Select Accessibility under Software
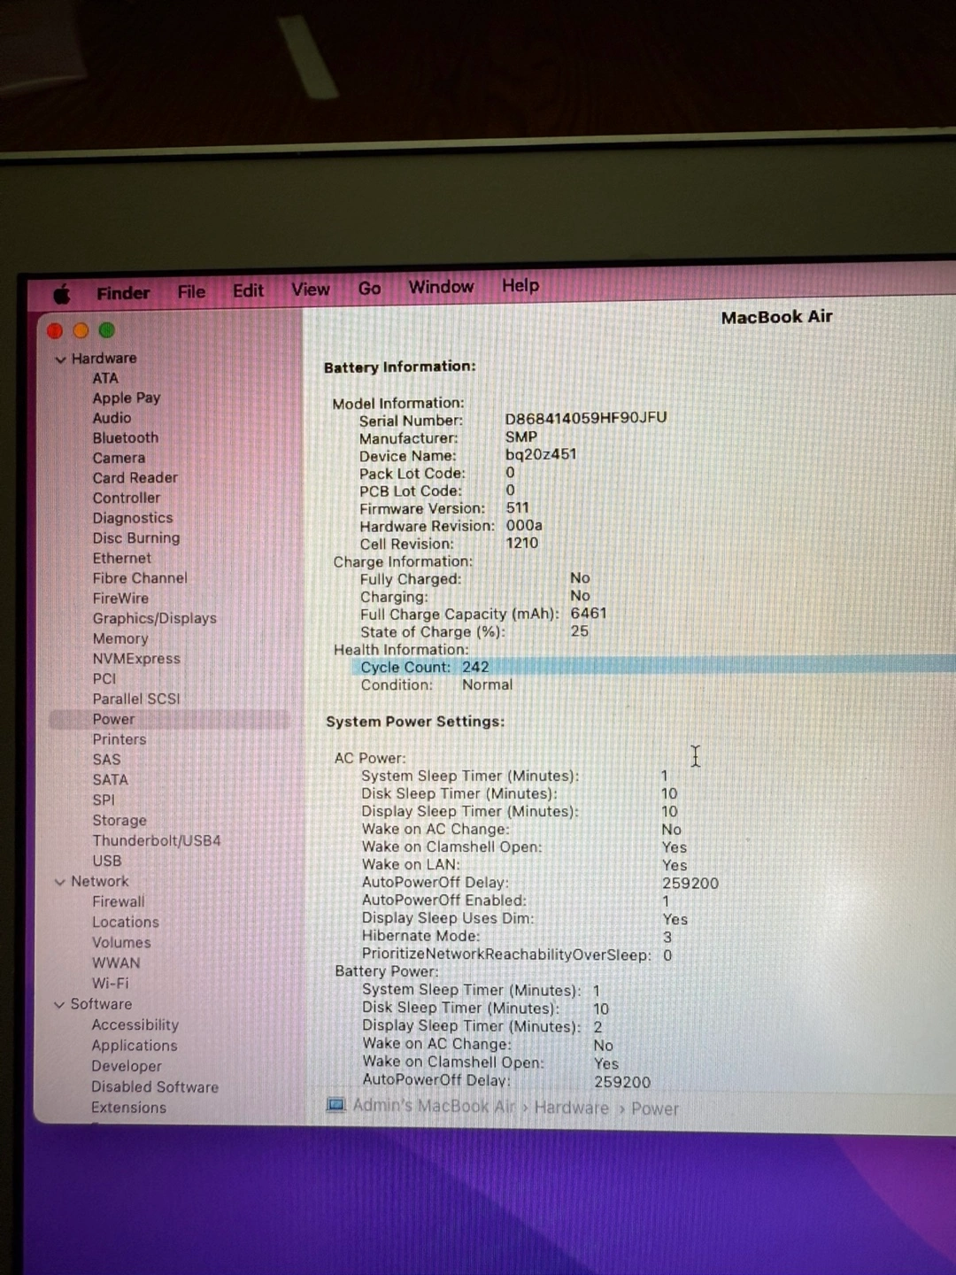The image size is (956, 1275). point(135,1025)
